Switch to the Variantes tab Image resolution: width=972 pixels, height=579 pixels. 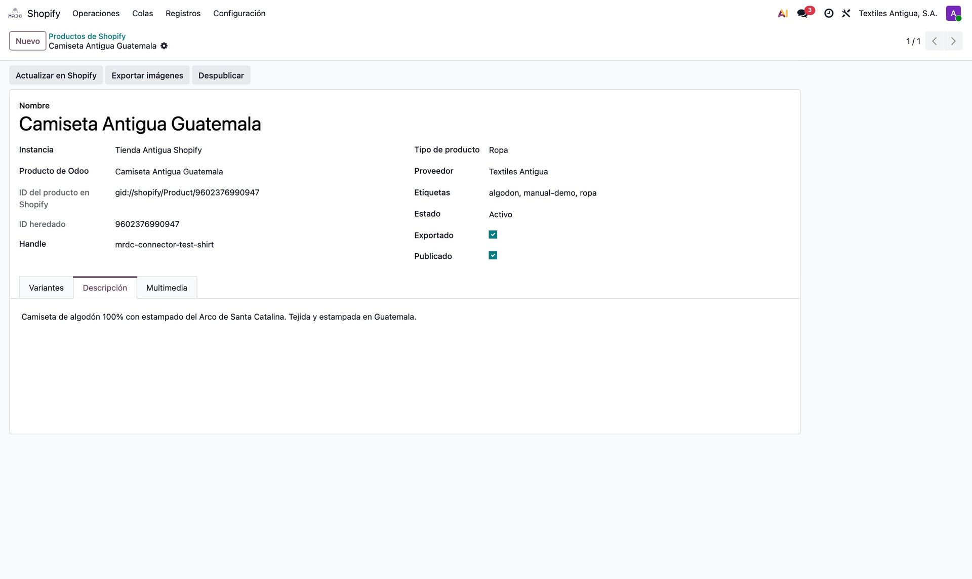(x=46, y=288)
